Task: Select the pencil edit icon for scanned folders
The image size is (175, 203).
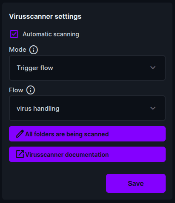Action: point(20,134)
